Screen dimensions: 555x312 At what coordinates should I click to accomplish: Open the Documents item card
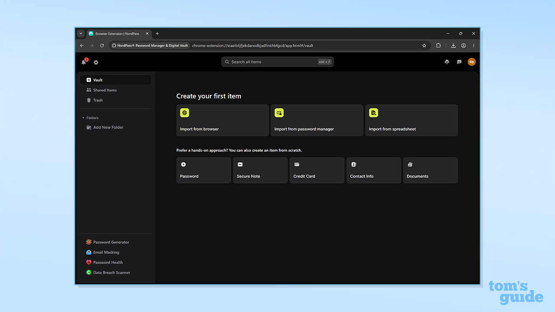click(431, 170)
